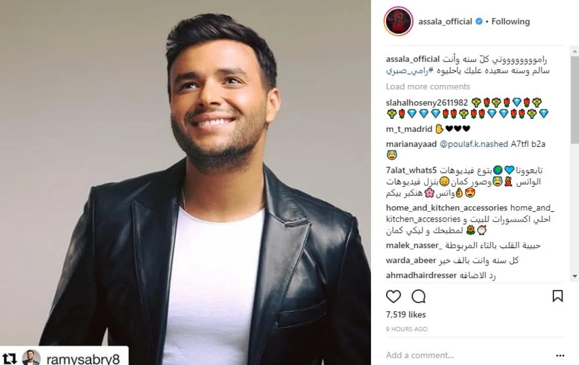Viewport: 579px width, 365px height.
Task: Click the Add a comment field
Action: (463, 355)
